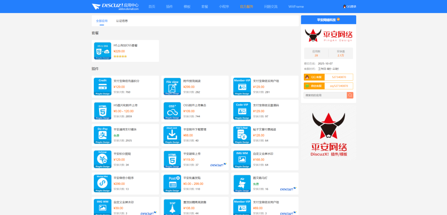The width and height of the screenshot is (447, 215).
Task: Open 模板 in the top navigation
Action: (x=187, y=7)
